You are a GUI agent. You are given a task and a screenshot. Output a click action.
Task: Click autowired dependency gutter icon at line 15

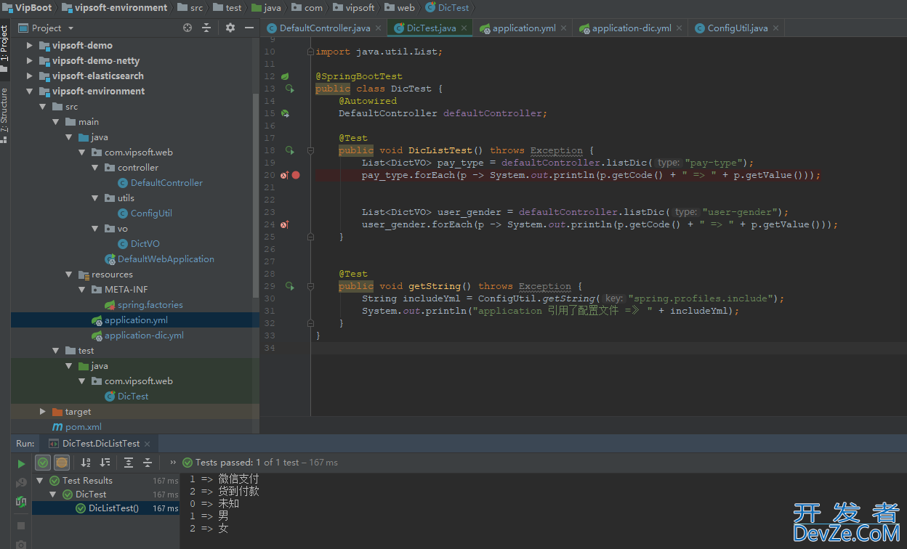click(285, 113)
